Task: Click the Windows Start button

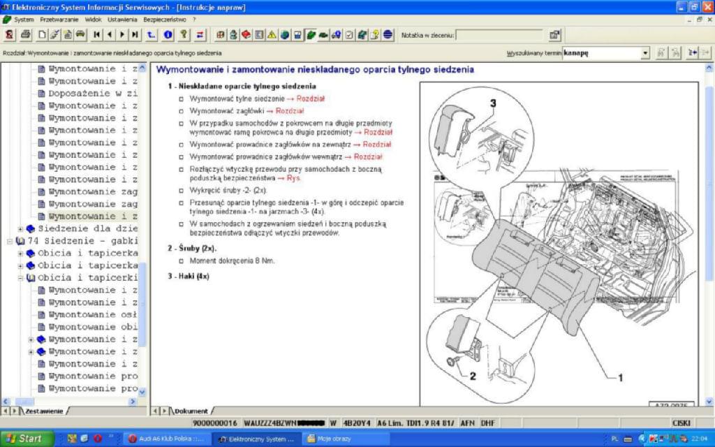Action: (x=27, y=439)
